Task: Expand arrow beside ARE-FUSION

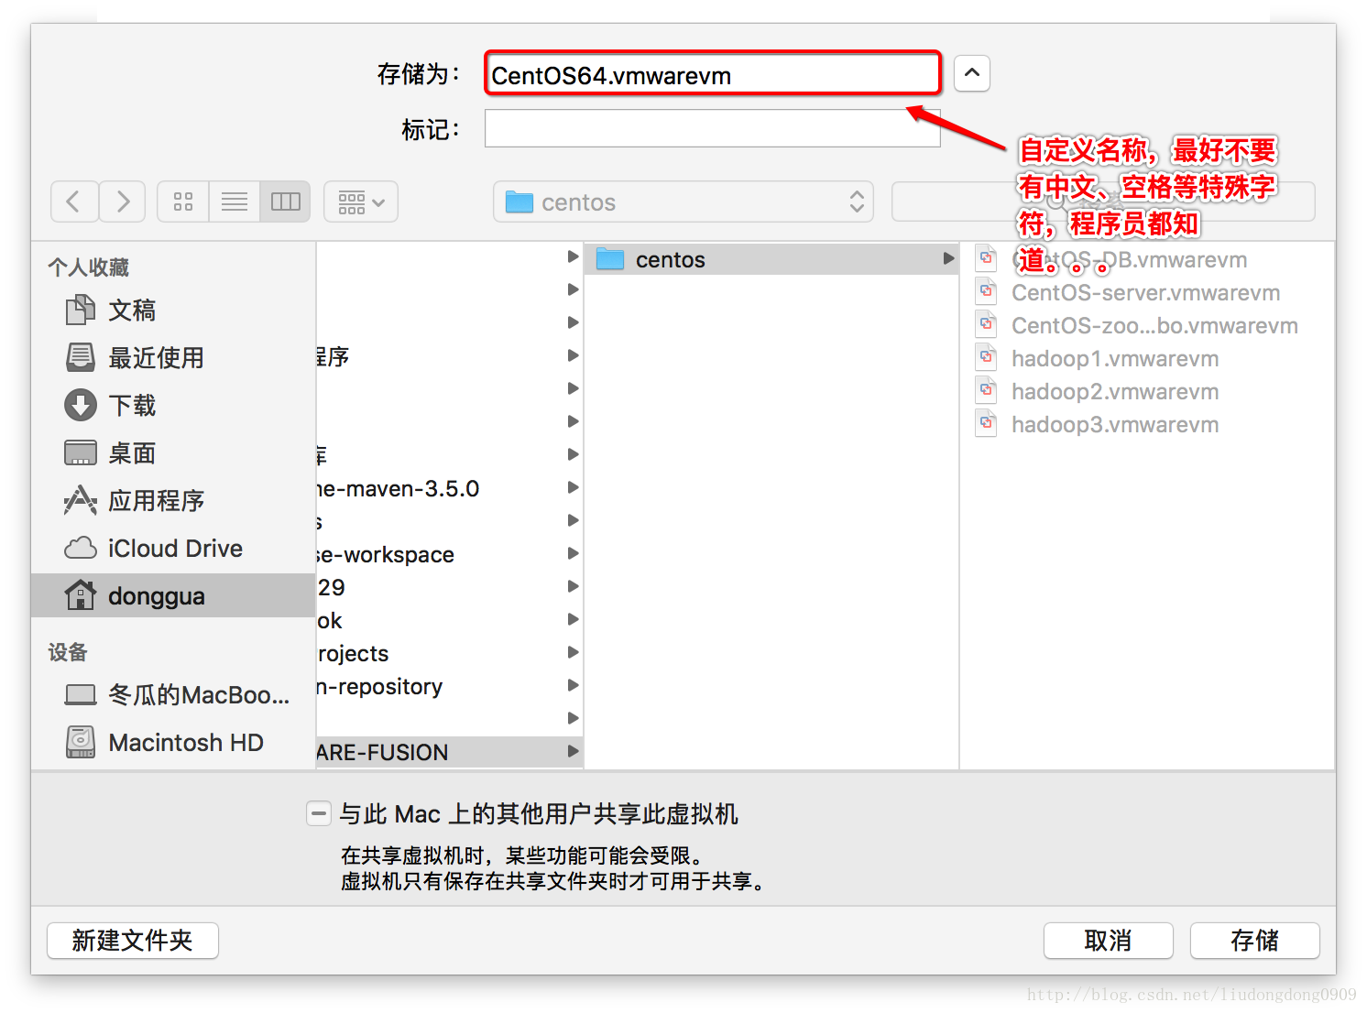Action: coord(573,751)
